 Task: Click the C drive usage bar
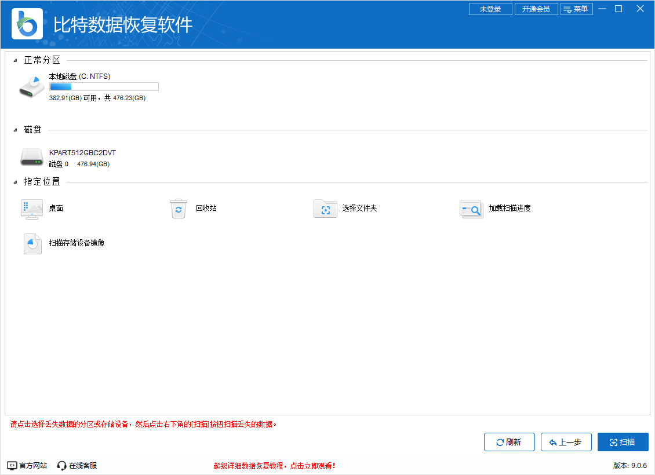[x=104, y=86]
